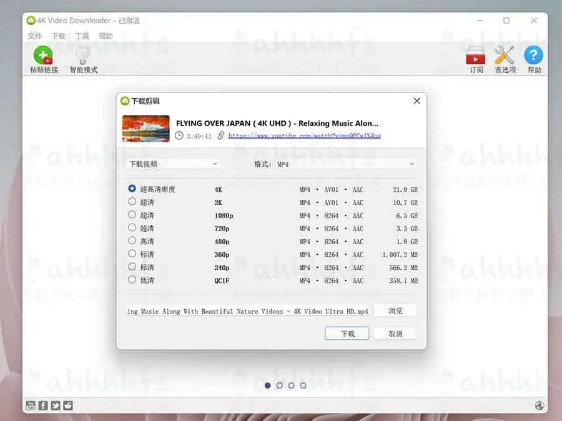Image resolution: width=562 pixels, height=421 pixels.
Task: Select the 超清 2K quality option
Action: point(132,202)
